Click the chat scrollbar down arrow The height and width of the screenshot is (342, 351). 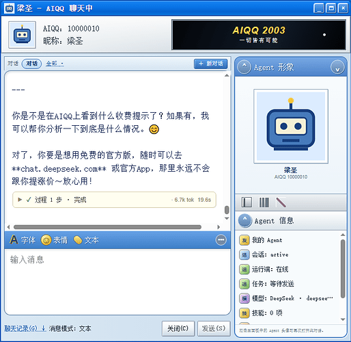pyautogui.click(x=227, y=218)
